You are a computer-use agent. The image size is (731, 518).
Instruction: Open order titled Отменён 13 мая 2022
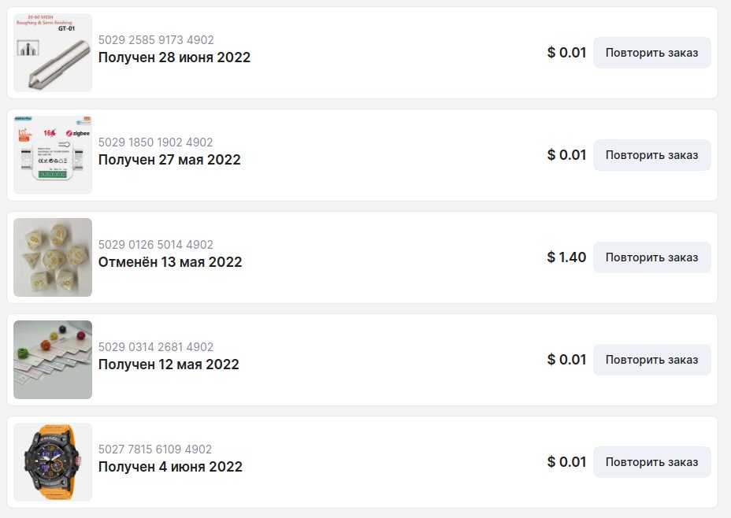170,262
